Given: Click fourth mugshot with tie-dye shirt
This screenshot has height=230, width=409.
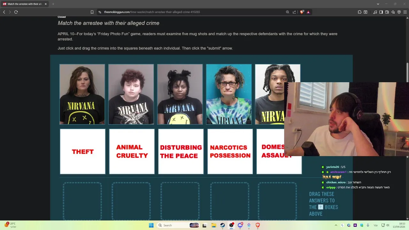Looking at the screenshot, I should pyautogui.click(x=229, y=94).
